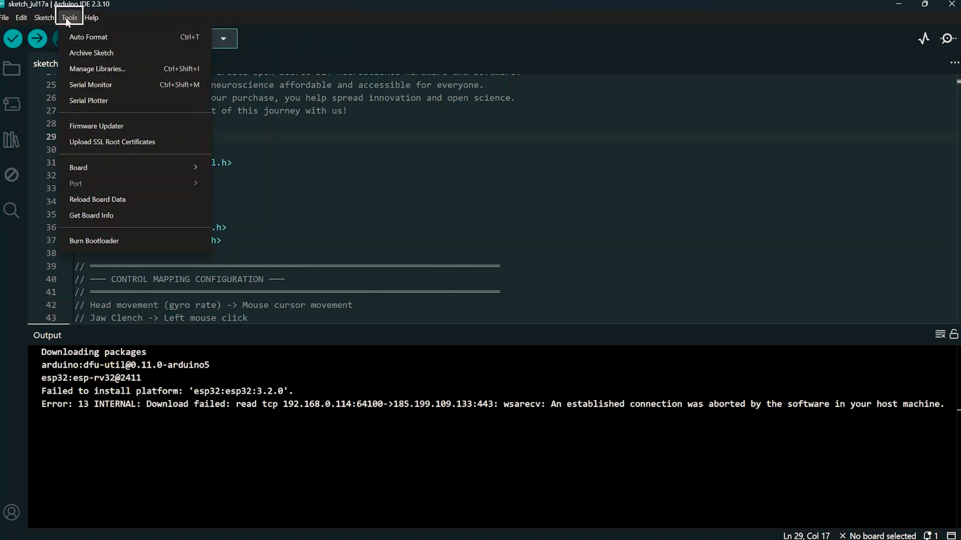
Task: Open the Search sidebar icon
Action: [11, 210]
